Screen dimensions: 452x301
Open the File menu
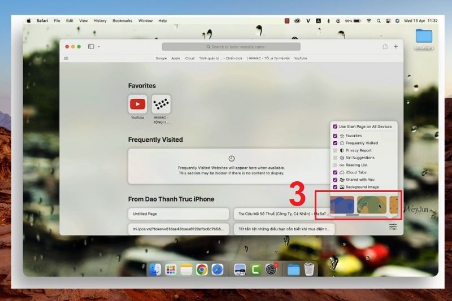pyautogui.click(x=57, y=21)
